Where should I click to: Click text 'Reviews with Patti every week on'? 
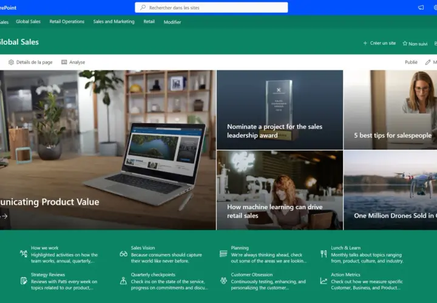coord(64,282)
